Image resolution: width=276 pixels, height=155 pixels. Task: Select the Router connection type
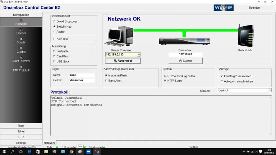(x=54, y=32)
